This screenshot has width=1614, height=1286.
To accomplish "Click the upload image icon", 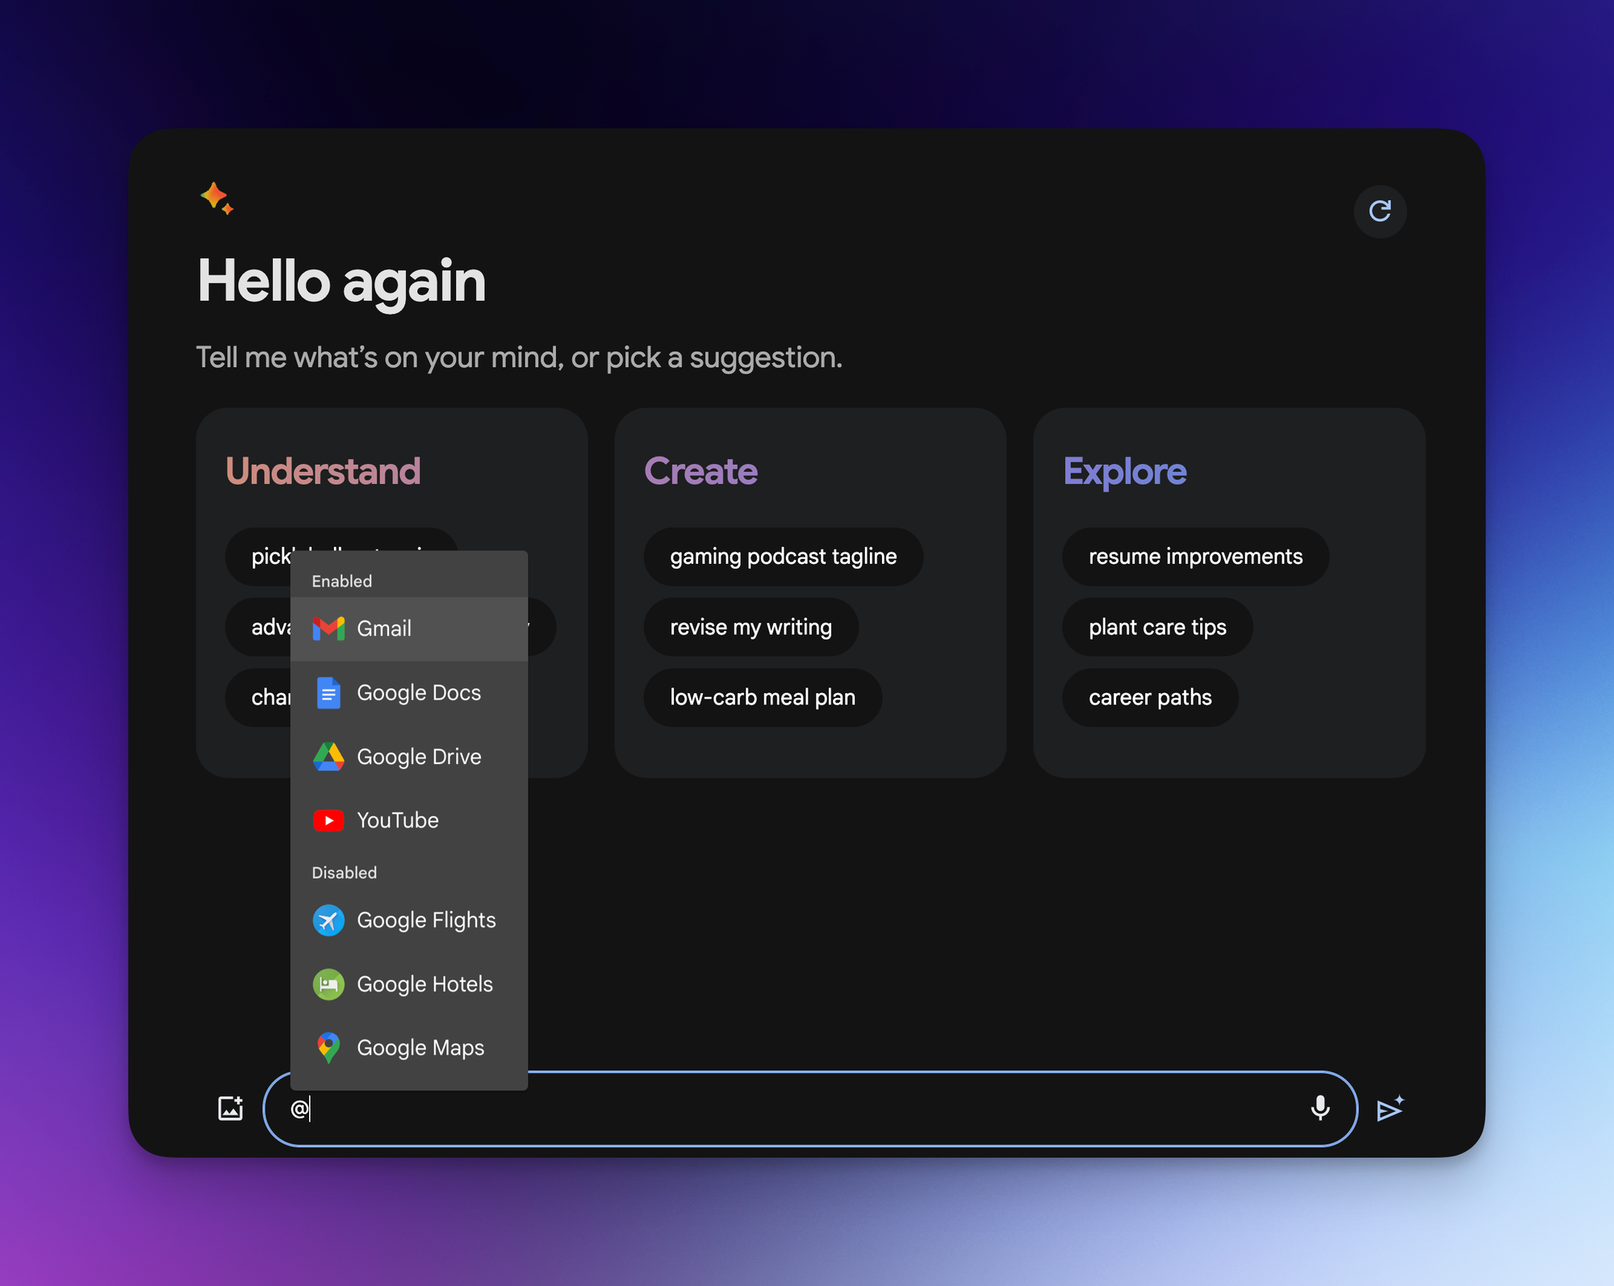I will pos(231,1108).
